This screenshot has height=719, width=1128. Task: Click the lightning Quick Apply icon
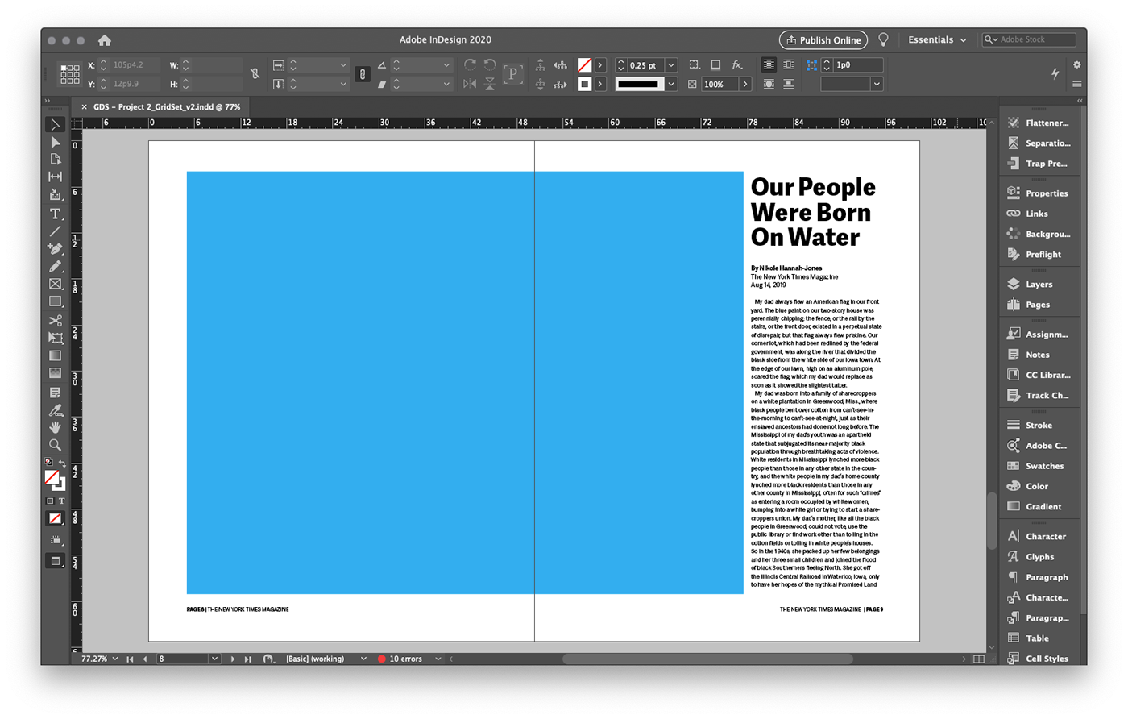[1055, 73]
